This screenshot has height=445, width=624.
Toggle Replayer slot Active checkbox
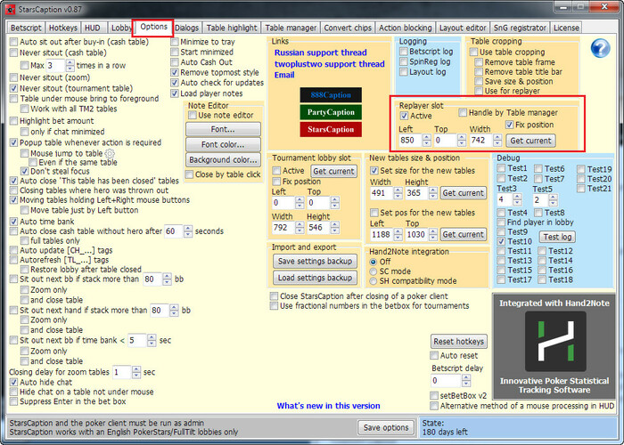tap(404, 116)
